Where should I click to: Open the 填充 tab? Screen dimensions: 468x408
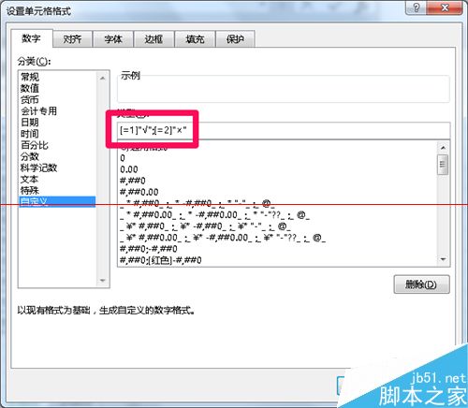(x=195, y=39)
